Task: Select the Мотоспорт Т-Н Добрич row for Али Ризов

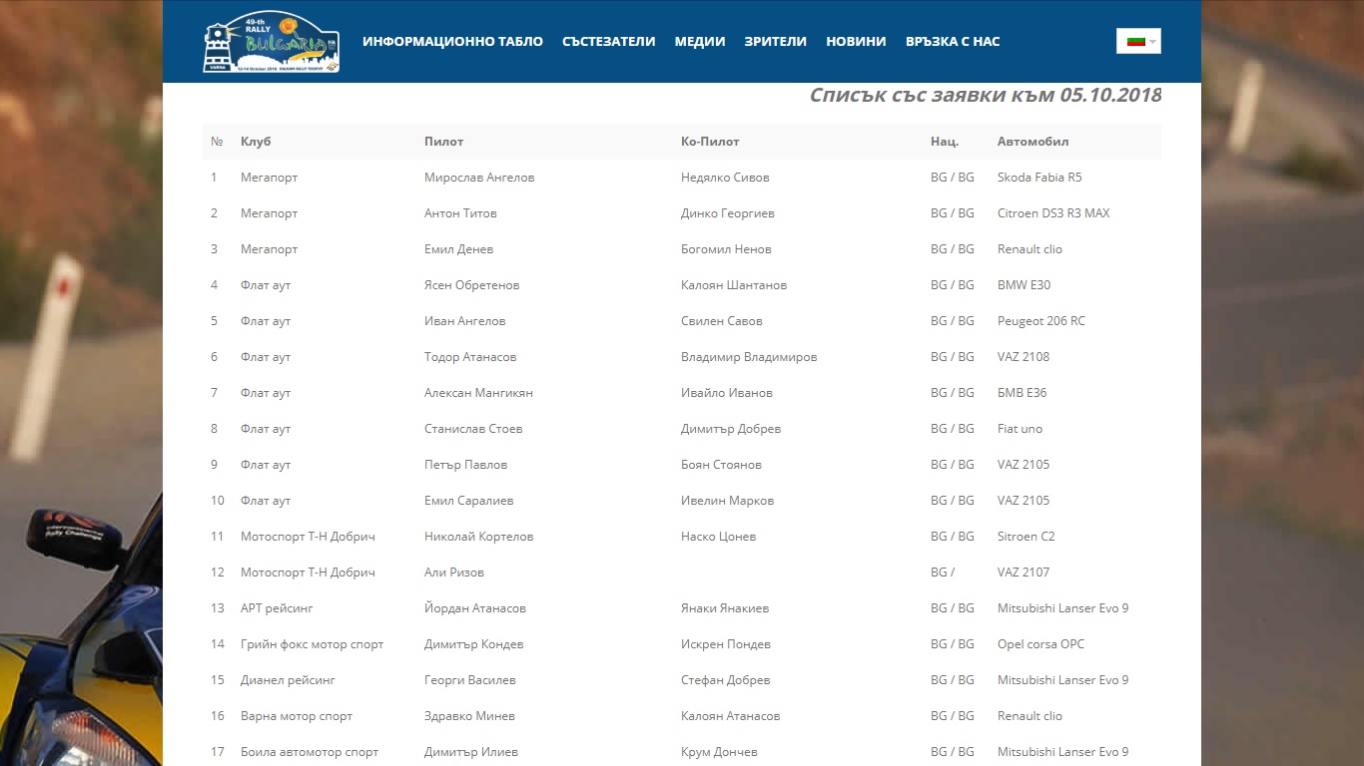Action: coord(308,573)
